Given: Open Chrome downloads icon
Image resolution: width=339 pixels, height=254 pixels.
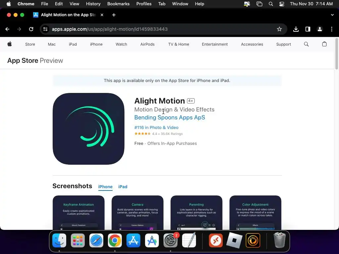Looking at the screenshot, I should coord(296,29).
